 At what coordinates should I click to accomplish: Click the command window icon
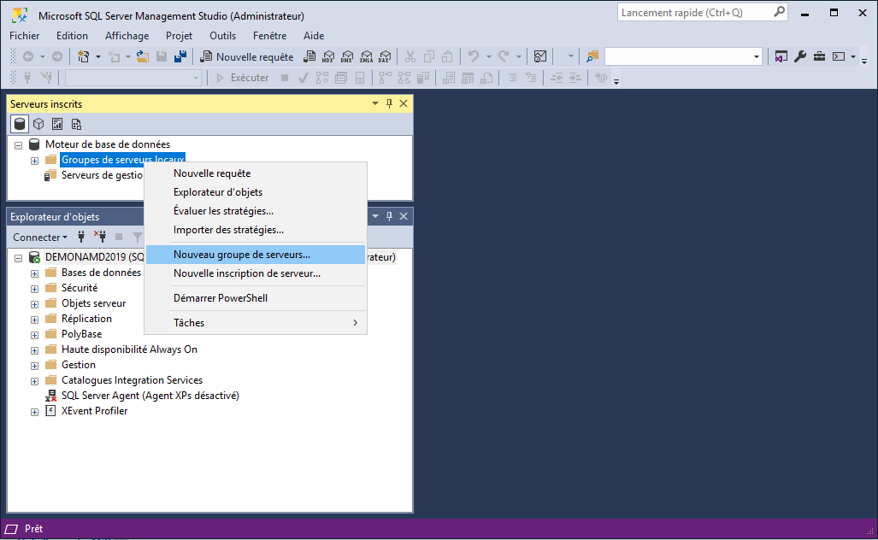pyautogui.click(x=838, y=56)
